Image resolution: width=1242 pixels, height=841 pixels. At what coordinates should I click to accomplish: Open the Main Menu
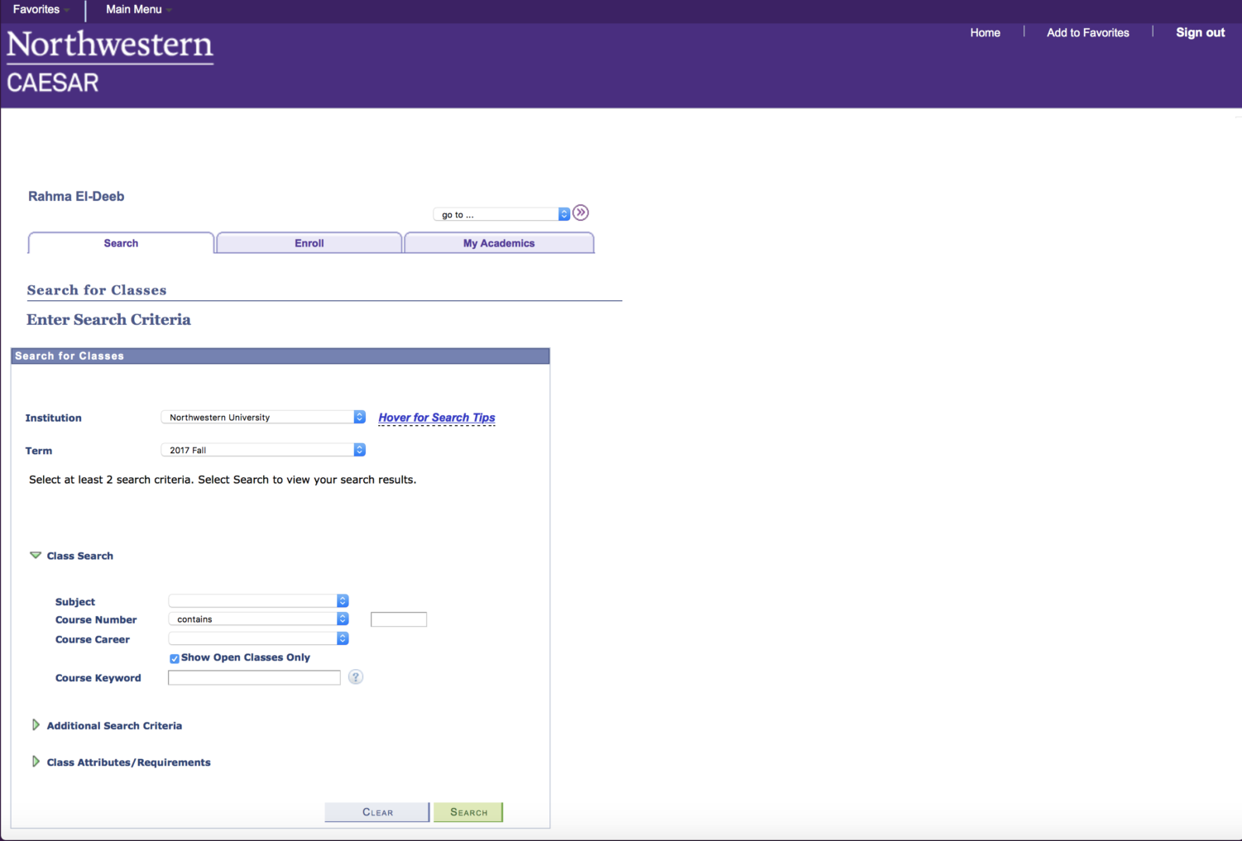click(x=138, y=9)
